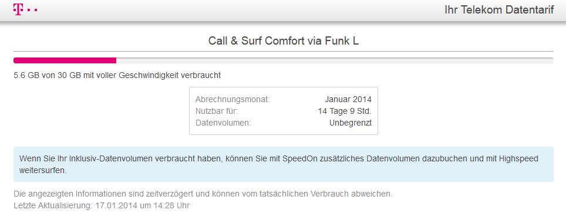The image size is (566, 213).
Task: Click the 'Call & Surf Comfort via Funk L' heading
Action: click(x=284, y=41)
